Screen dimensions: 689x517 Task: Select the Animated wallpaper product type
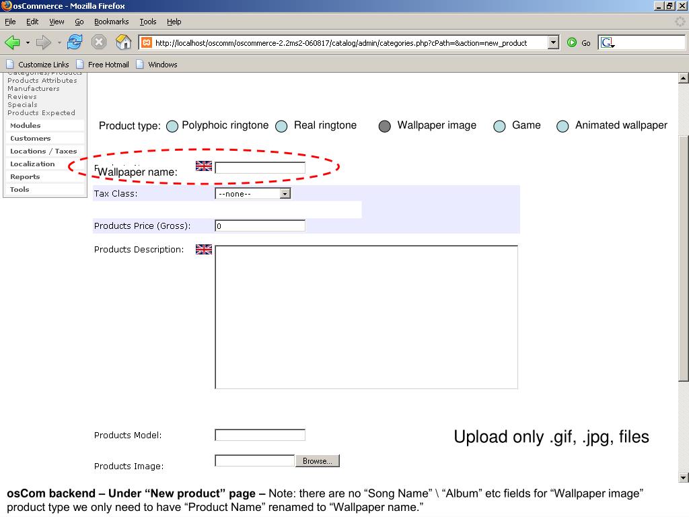coord(563,127)
